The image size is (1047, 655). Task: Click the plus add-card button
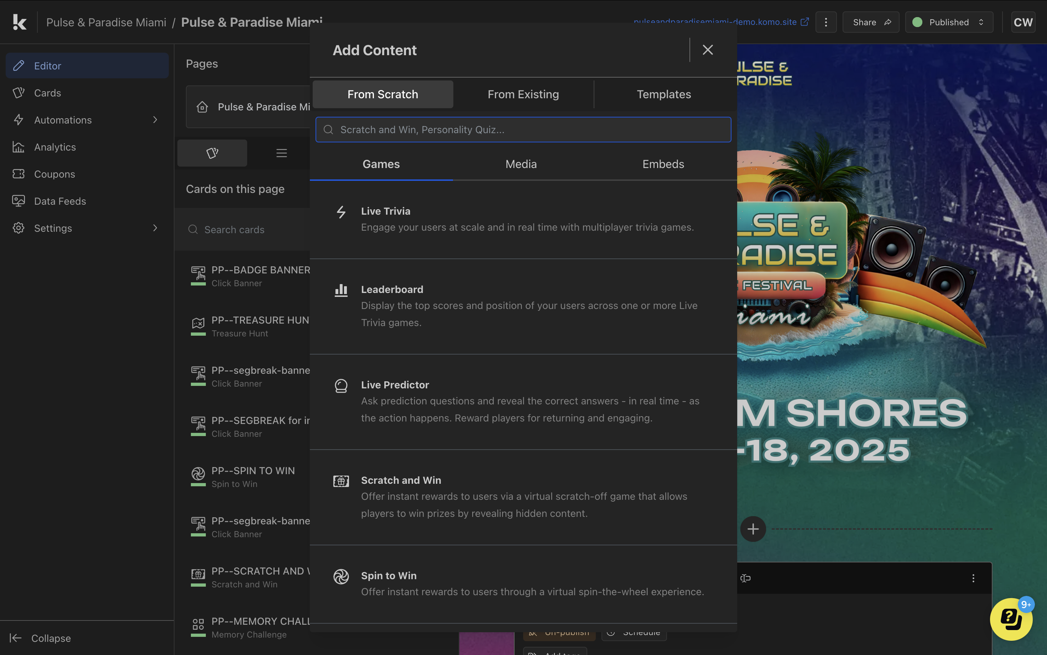(753, 529)
